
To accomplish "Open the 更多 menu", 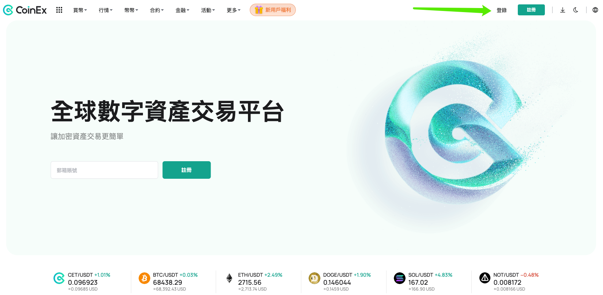I will (234, 10).
